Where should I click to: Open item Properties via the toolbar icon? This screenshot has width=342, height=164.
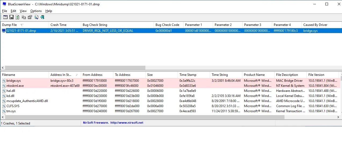click(x=30, y=17)
